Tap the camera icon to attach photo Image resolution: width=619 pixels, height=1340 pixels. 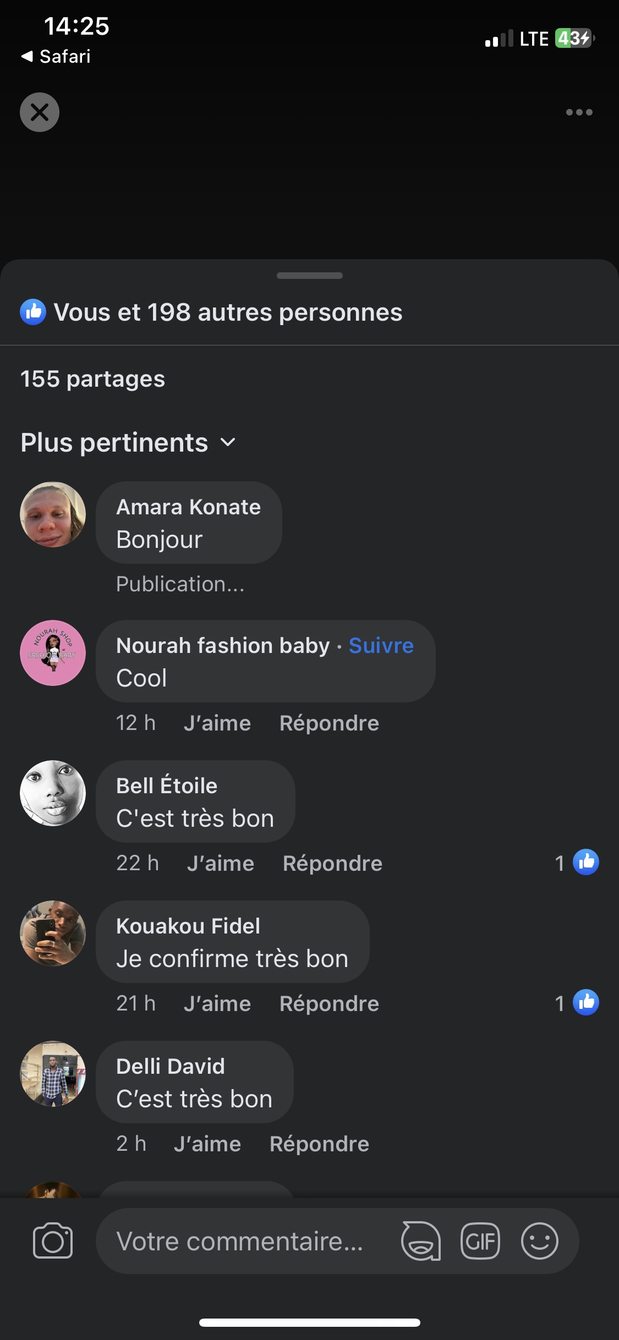click(x=53, y=1241)
